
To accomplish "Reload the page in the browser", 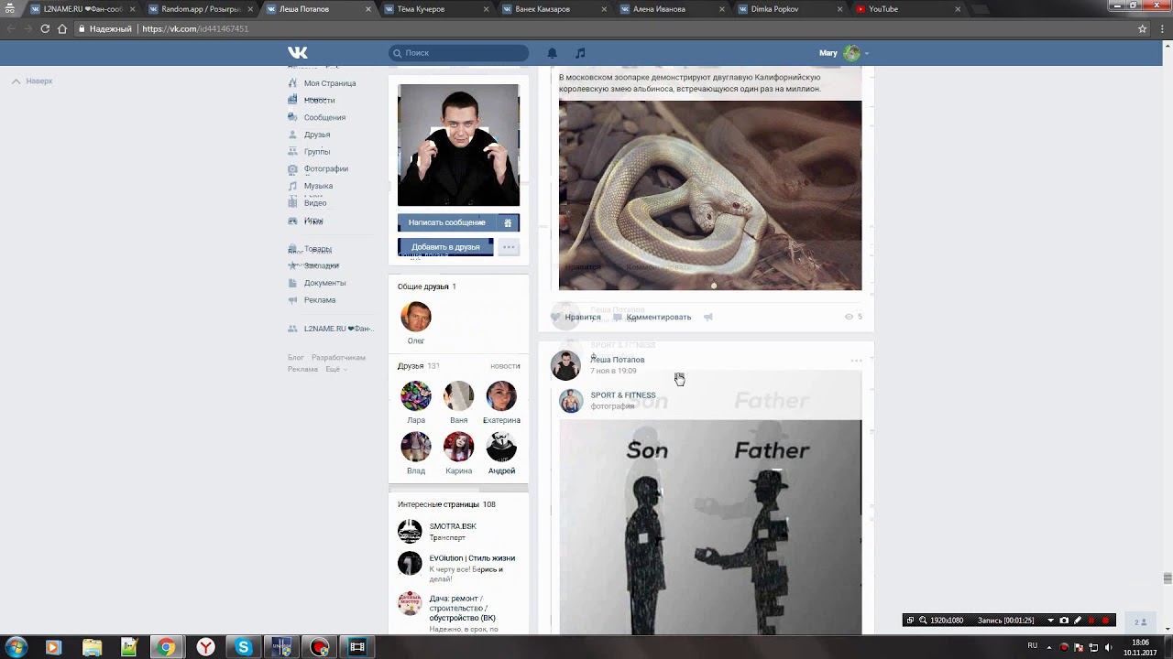I will coord(45,28).
